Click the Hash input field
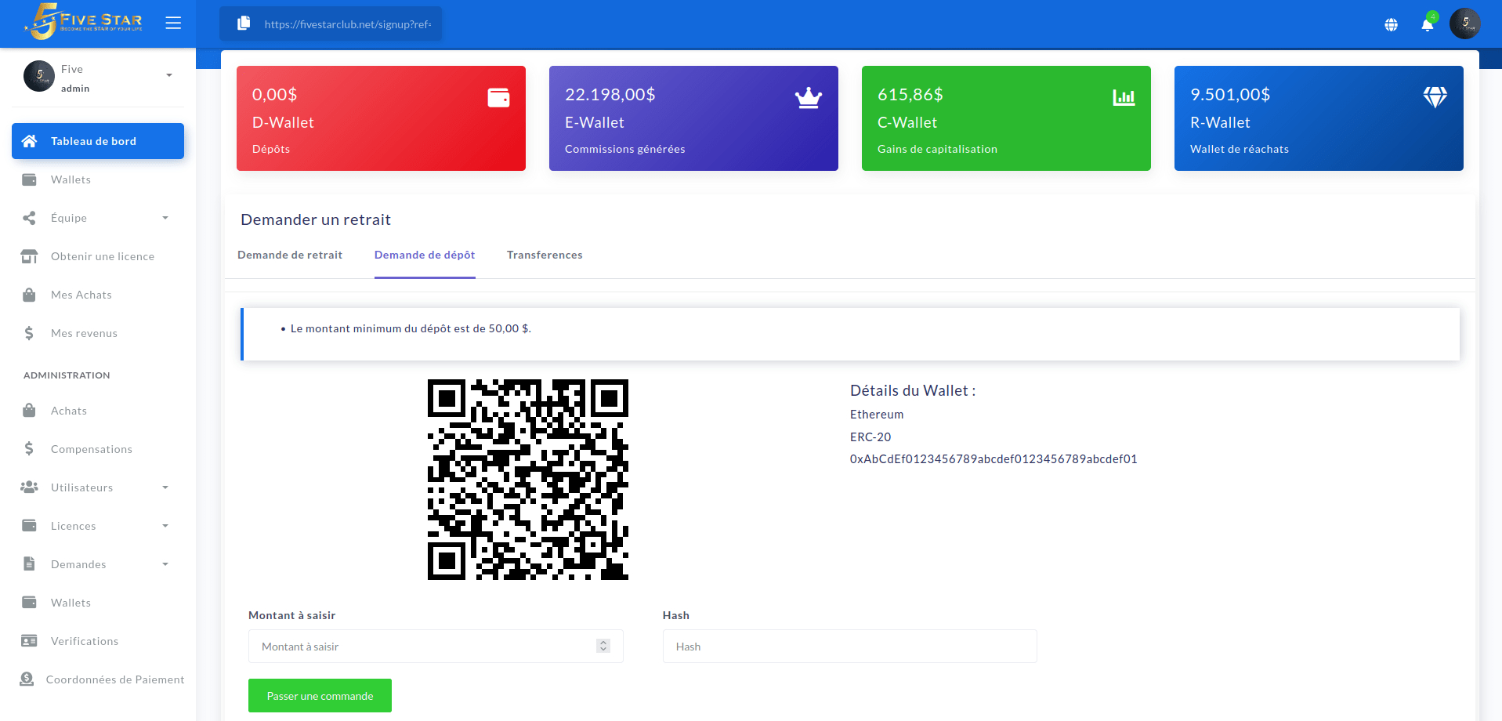The image size is (1502, 721). 849,646
